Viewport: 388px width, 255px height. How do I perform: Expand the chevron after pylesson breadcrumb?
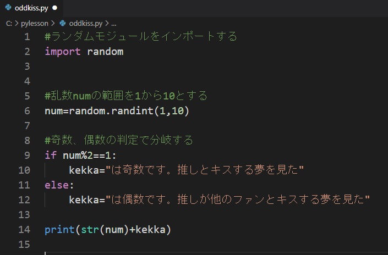pyautogui.click(x=53, y=23)
